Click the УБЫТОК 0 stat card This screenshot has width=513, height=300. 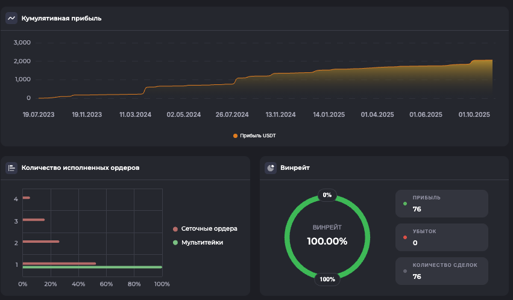pyautogui.click(x=441, y=237)
